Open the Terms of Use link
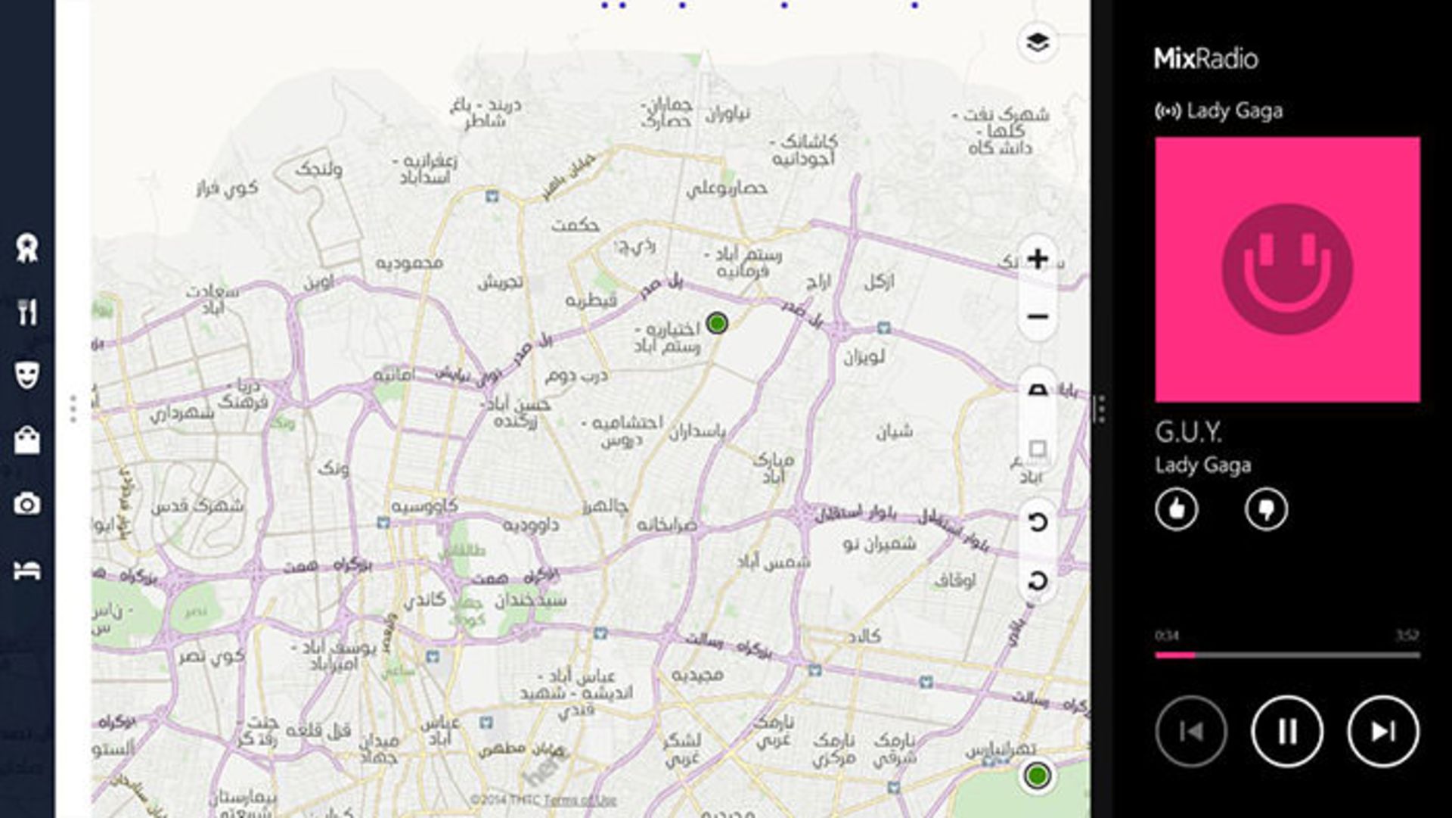The width and height of the screenshot is (1452, 818). pyautogui.click(x=580, y=800)
